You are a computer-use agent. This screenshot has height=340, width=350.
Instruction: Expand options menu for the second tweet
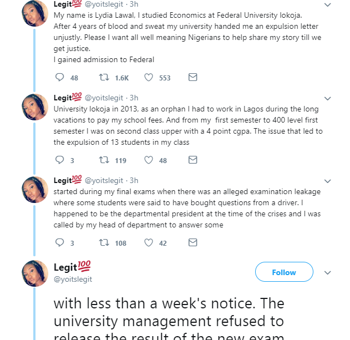pyautogui.click(x=327, y=99)
